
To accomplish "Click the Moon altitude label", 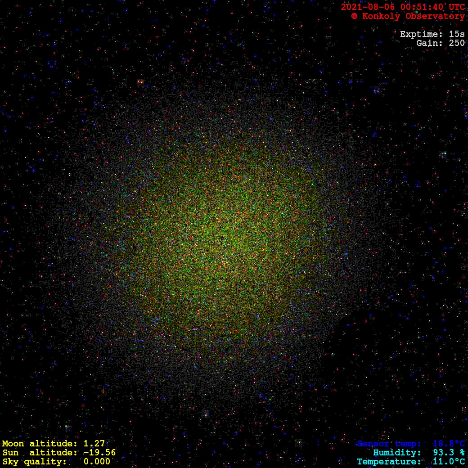I will tap(40, 444).
